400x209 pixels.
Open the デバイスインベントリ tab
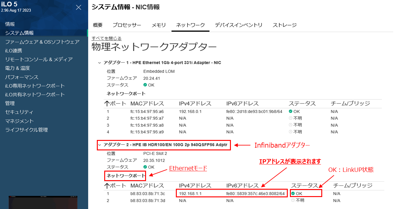239,25
